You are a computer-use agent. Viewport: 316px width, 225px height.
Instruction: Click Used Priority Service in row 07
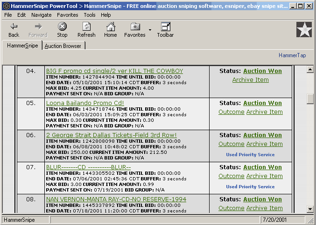250,187
